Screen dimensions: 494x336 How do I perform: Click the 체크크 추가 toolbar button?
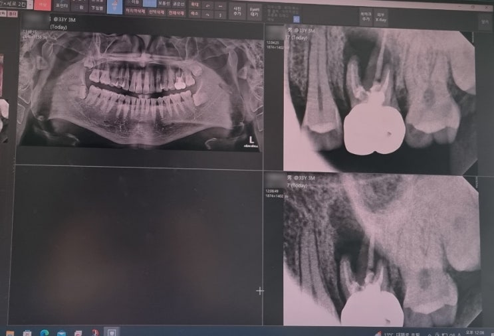coord(366,17)
